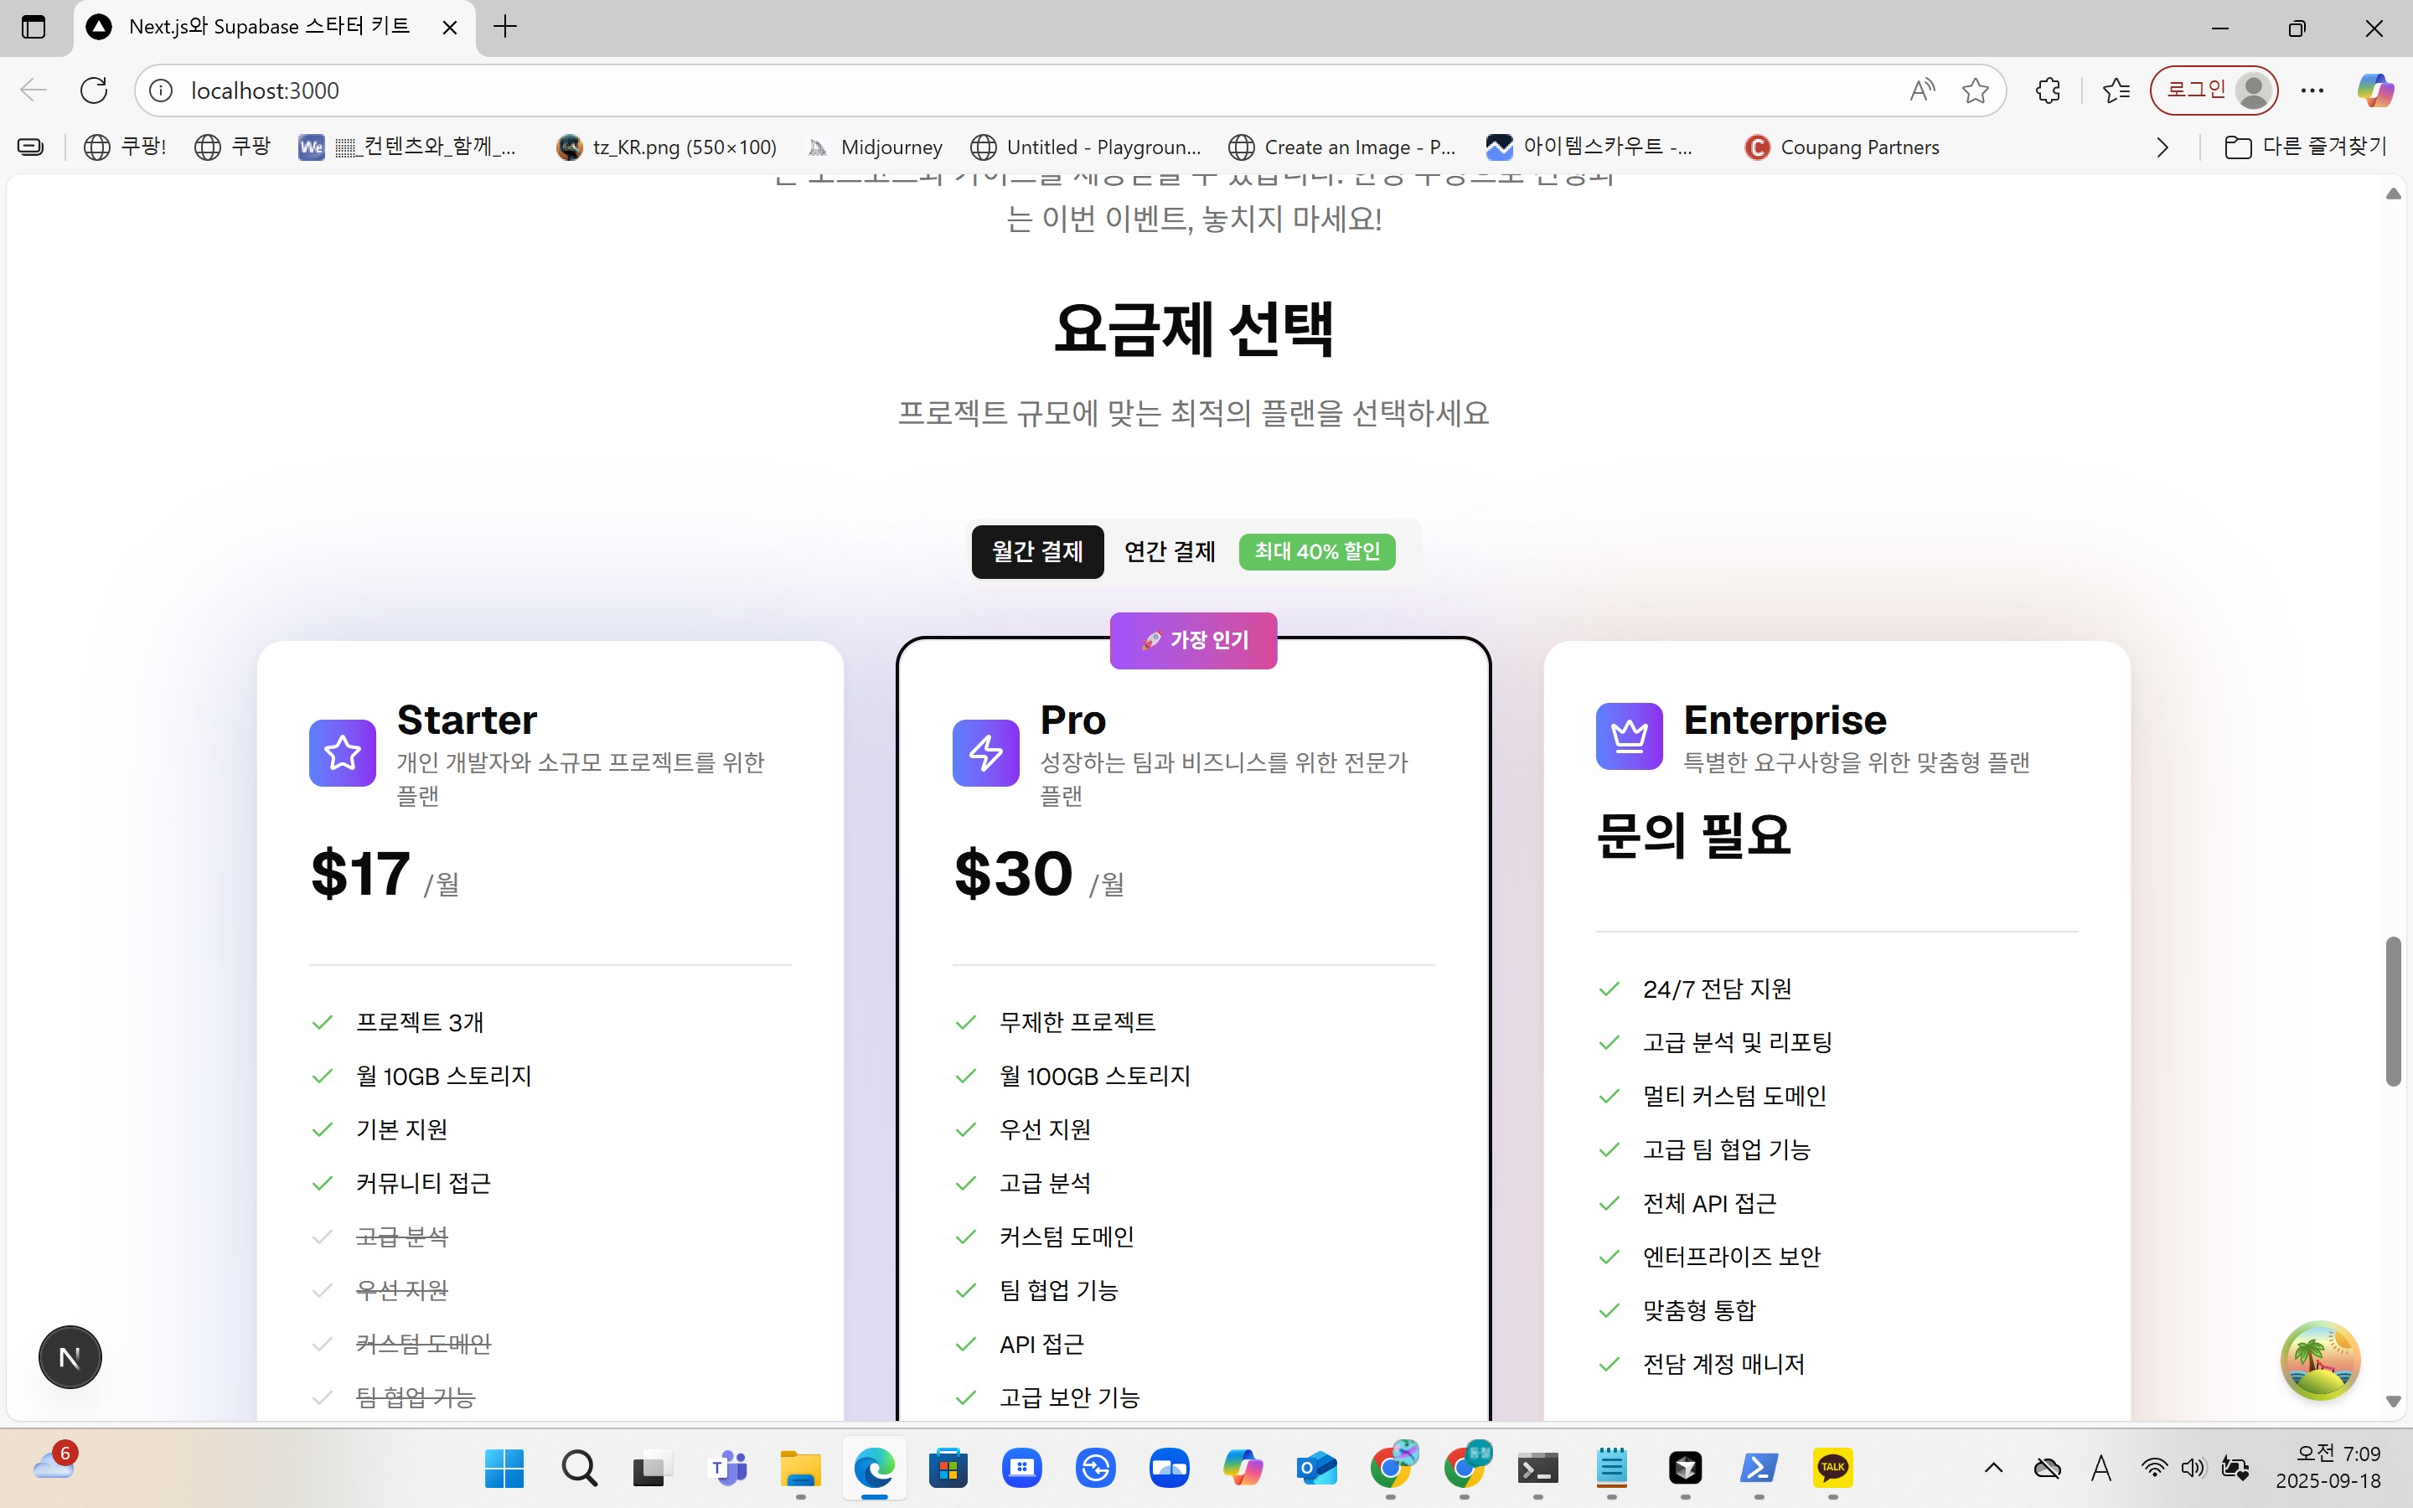This screenshot has width=2413, height=1508.
Task: Click the Next.js badge in bottom-left corner
Action: click(x=69, y=1356)
